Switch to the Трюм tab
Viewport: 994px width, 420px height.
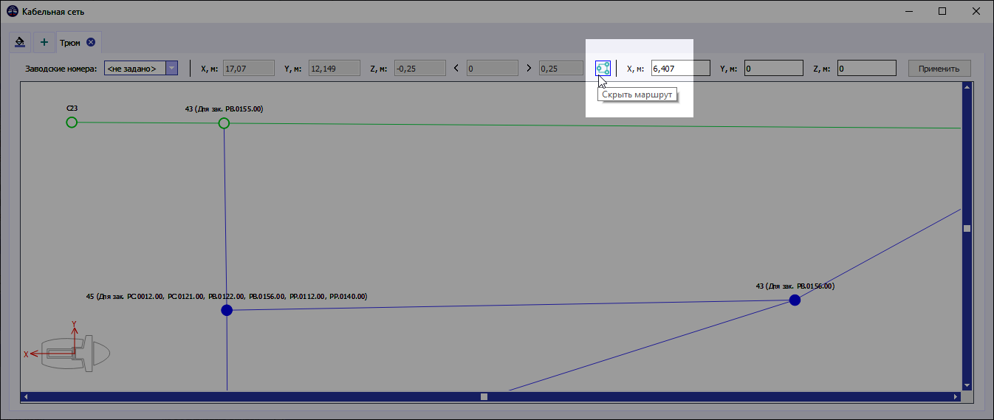coord(70,42)
